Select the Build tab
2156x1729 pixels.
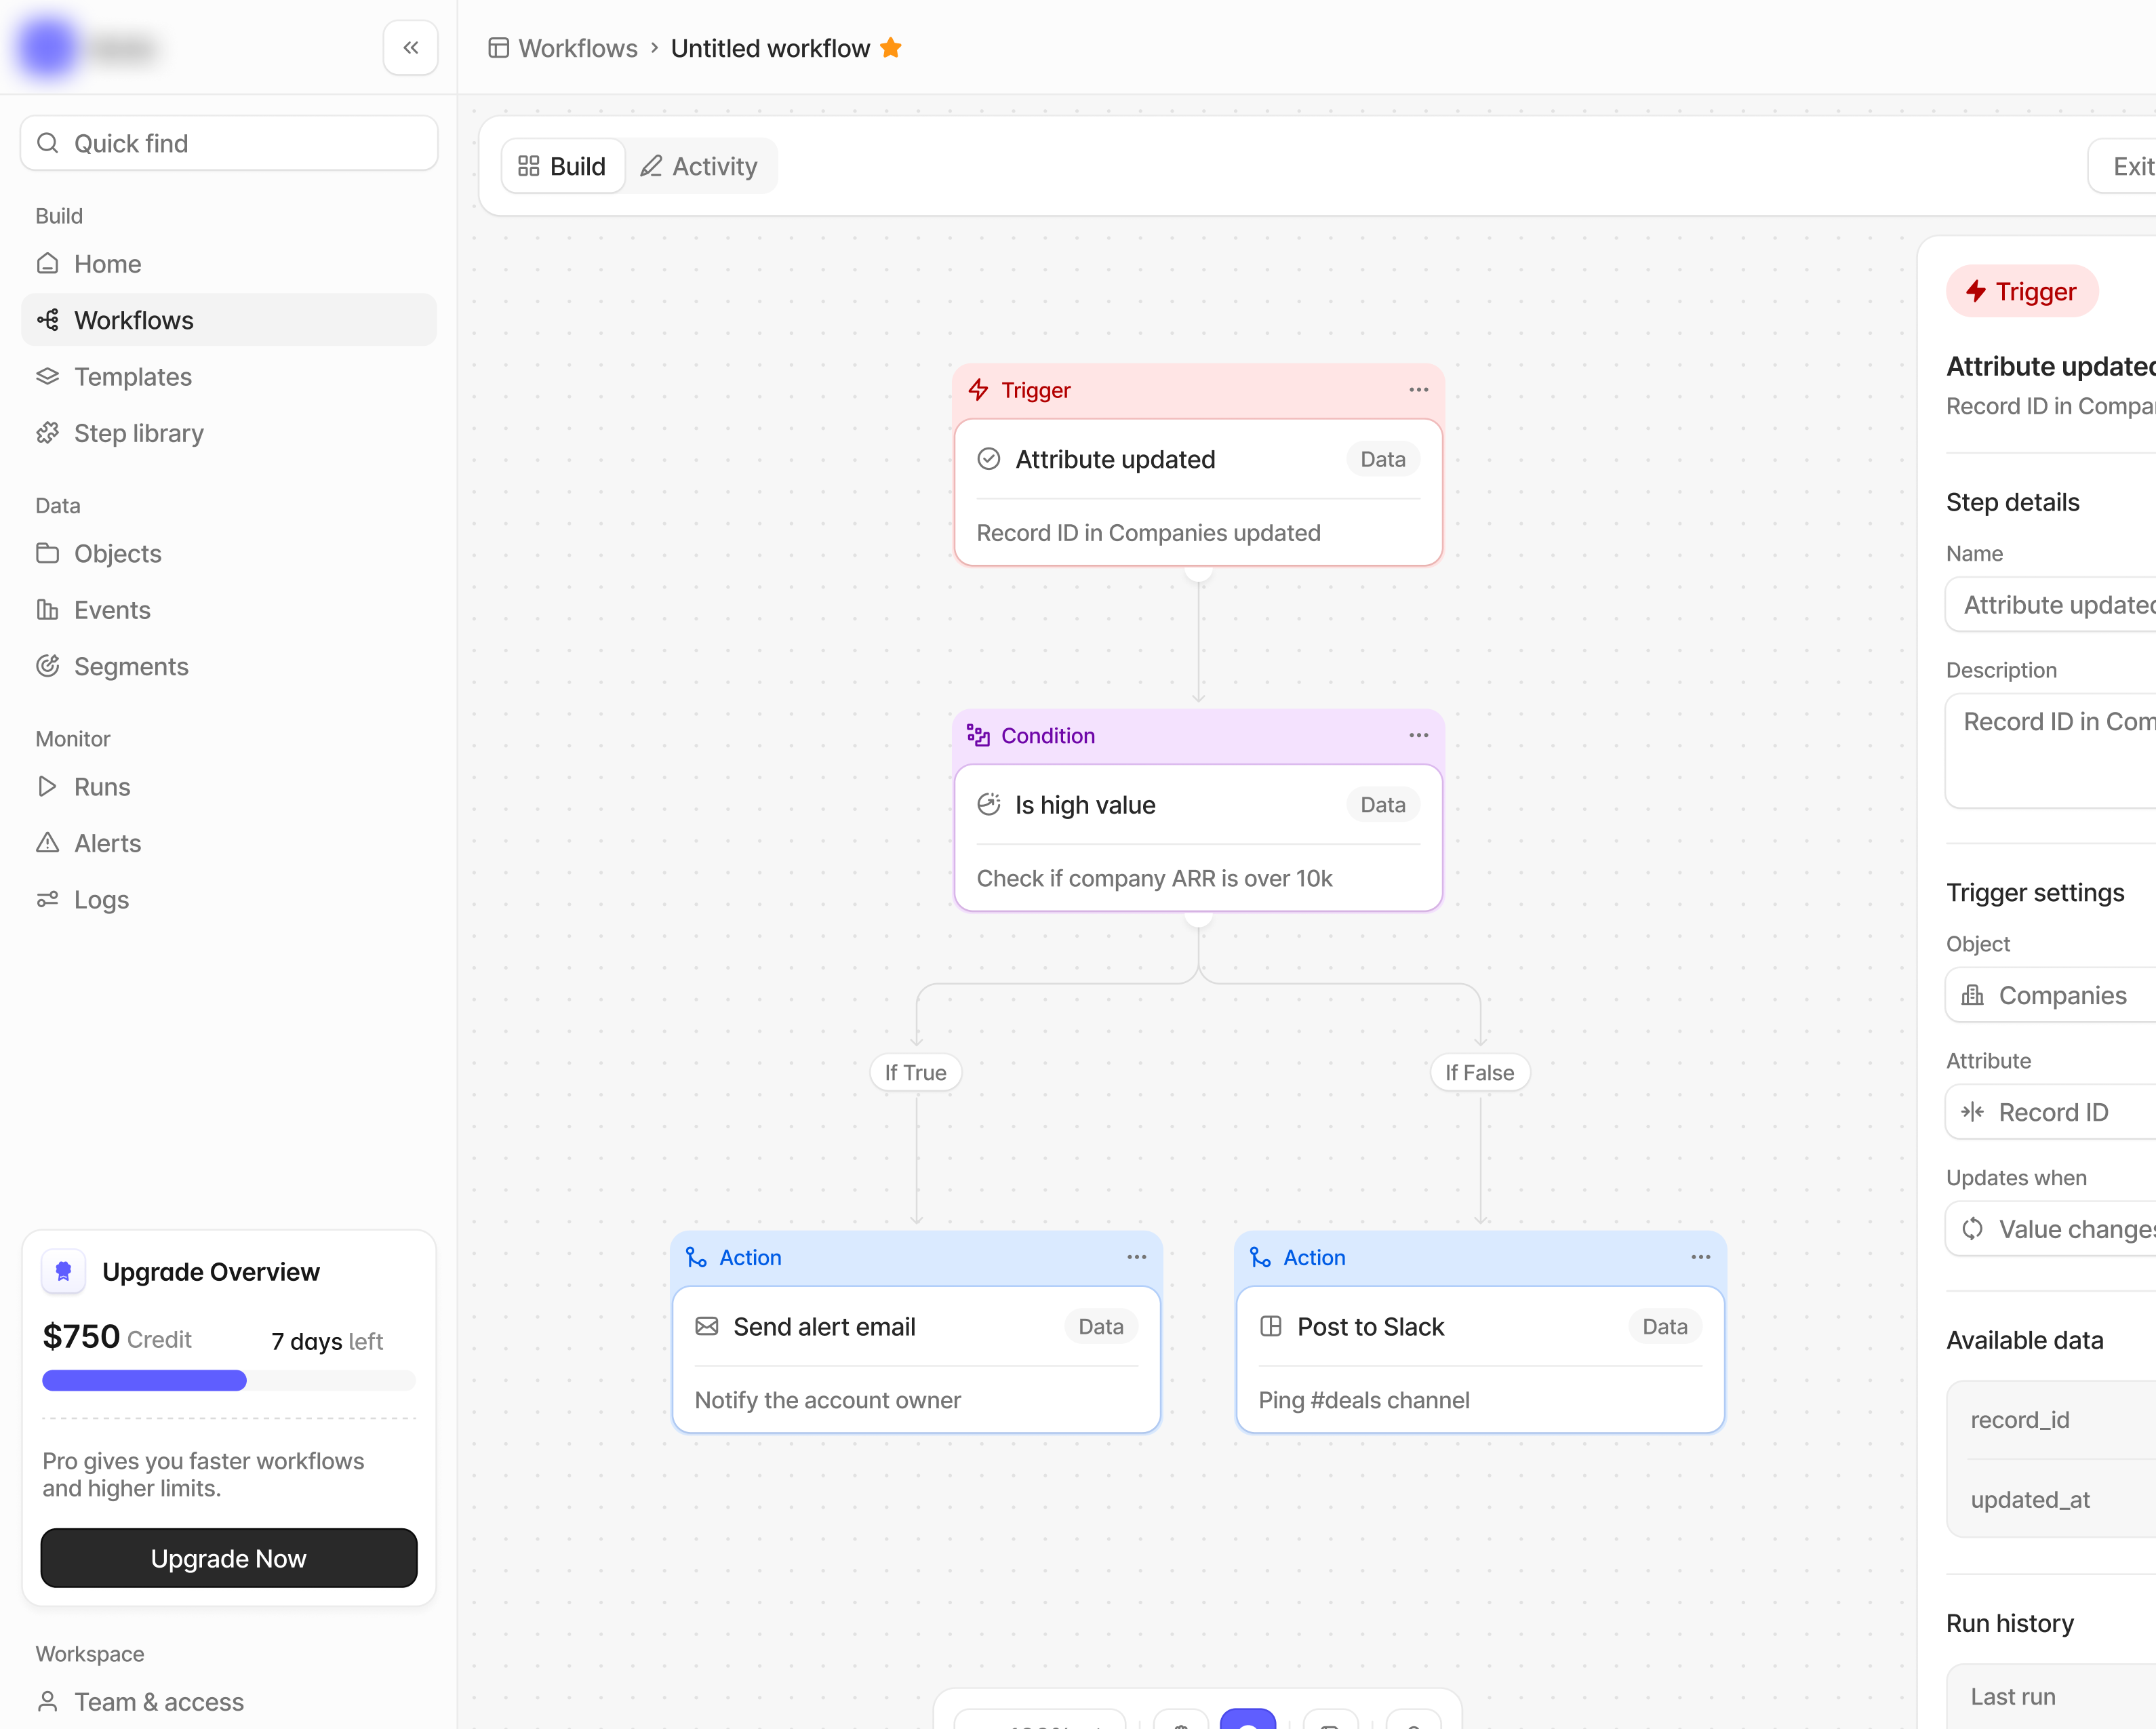click(x=563, y=166)
